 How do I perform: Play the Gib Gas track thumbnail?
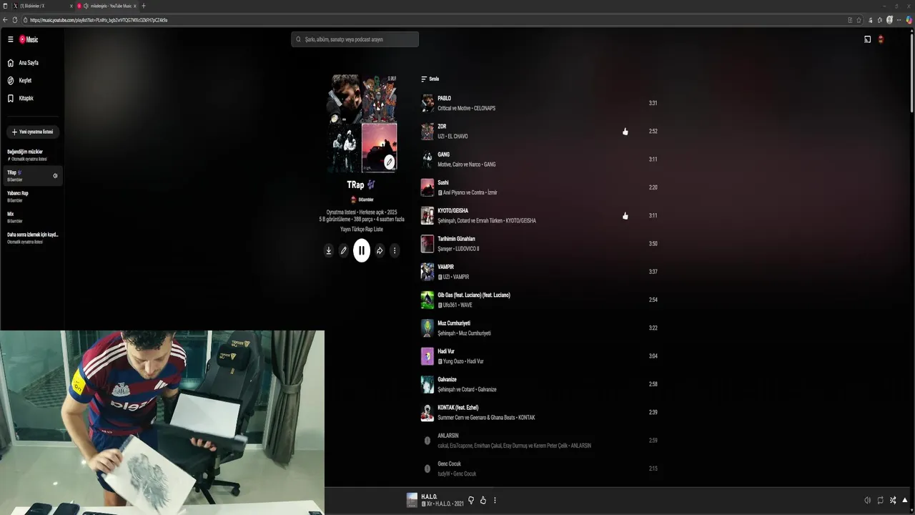click(x=427, y=300)
